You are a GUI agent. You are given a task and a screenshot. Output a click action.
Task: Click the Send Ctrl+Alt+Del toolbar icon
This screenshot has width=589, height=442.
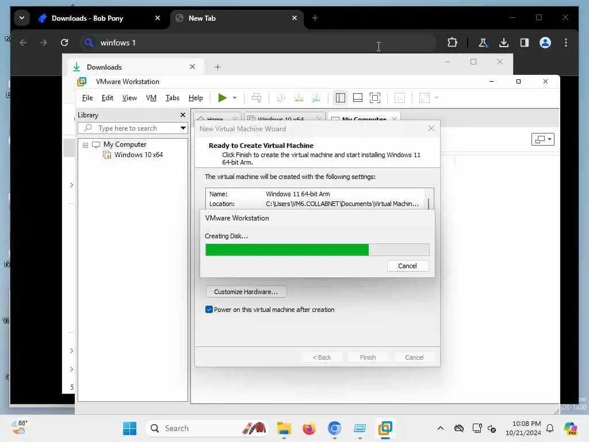point(257,98)
